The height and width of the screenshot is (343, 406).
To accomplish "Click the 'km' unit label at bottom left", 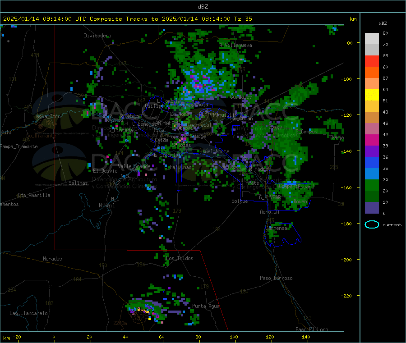I will coord(7,338).
